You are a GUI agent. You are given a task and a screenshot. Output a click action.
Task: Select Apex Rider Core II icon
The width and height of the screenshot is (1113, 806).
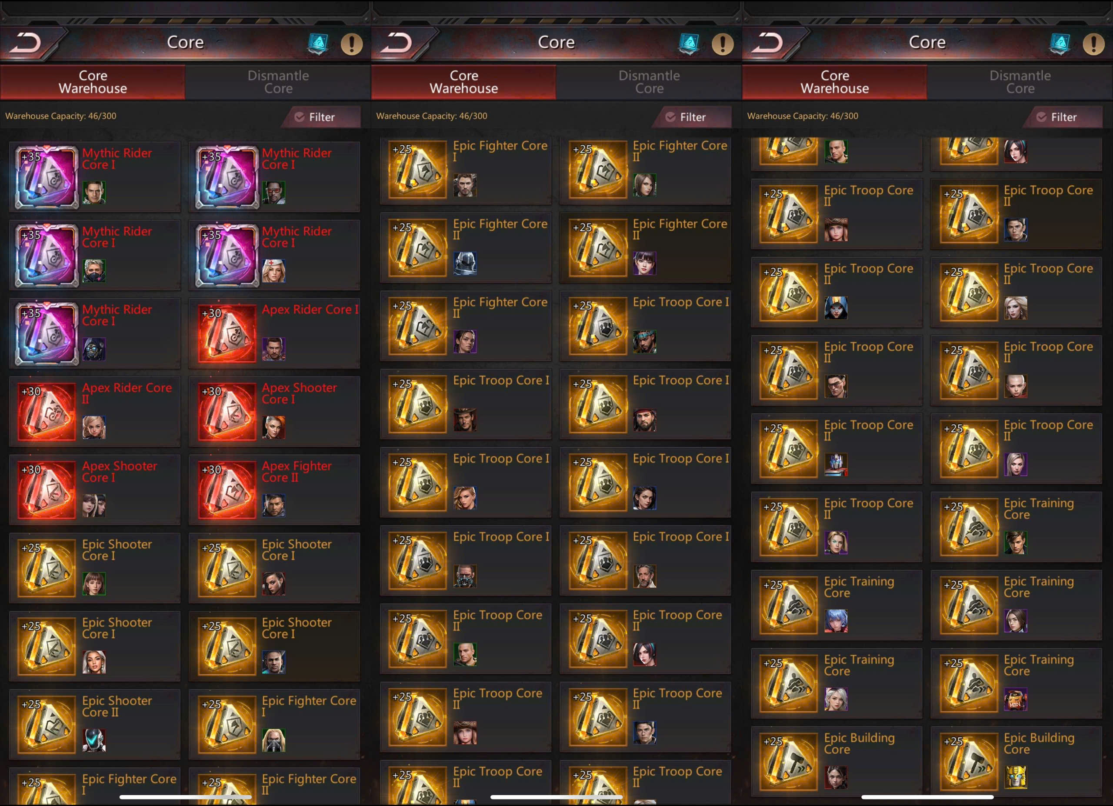[x=47, y=412]
